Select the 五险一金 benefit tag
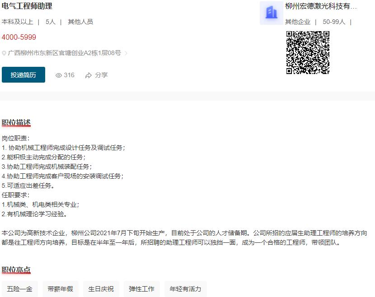 (19, 289)
